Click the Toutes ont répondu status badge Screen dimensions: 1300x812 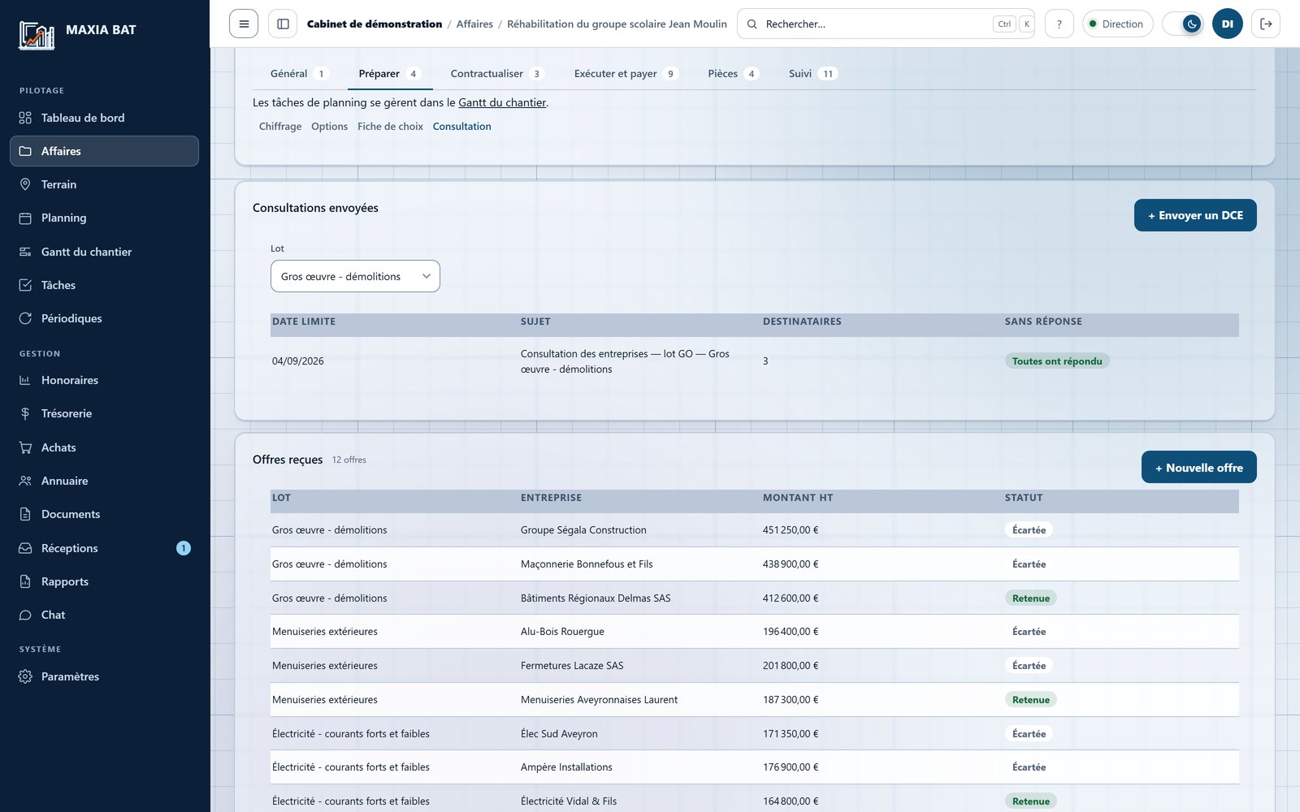click(1057, 361)
